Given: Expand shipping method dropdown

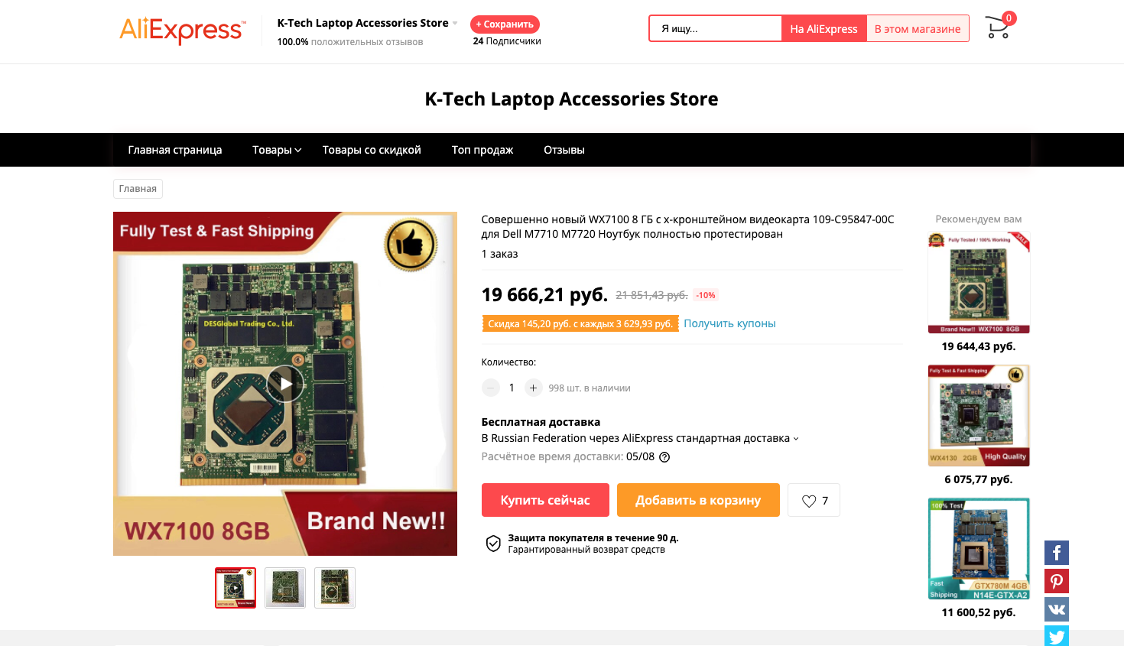Looking at the screenshot, I should (x=796, y=439).
